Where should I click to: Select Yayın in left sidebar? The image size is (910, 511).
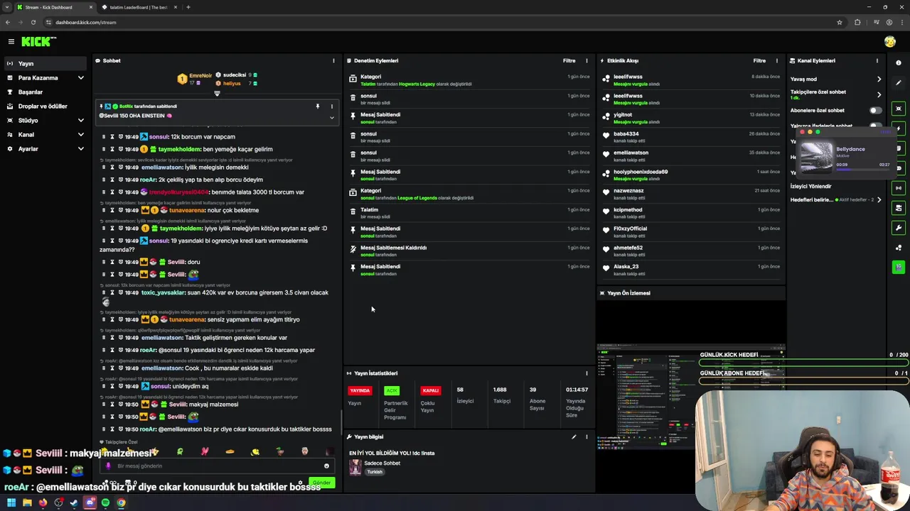coord(45,64)
